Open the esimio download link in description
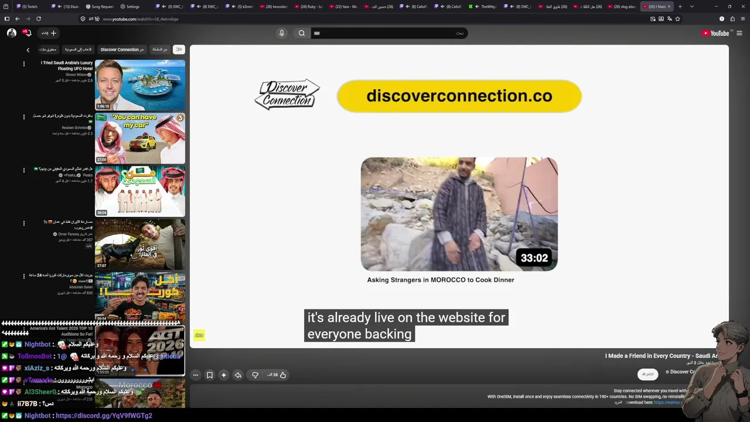Screen dimensions: 750x422 tap(668, 403)
